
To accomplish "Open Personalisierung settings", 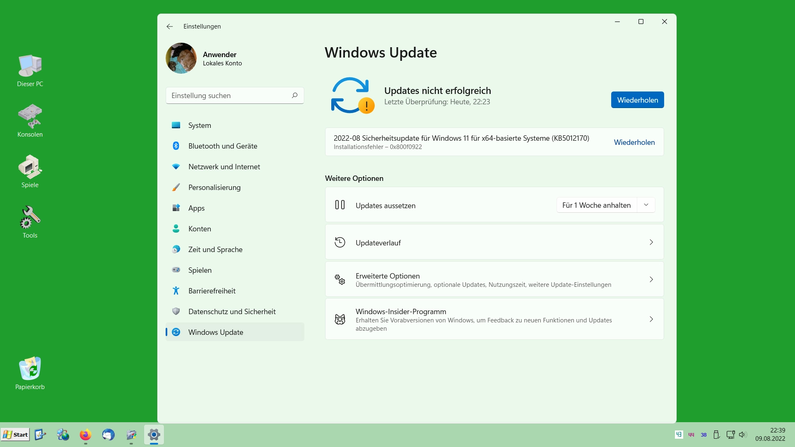I will coord(235,187).
